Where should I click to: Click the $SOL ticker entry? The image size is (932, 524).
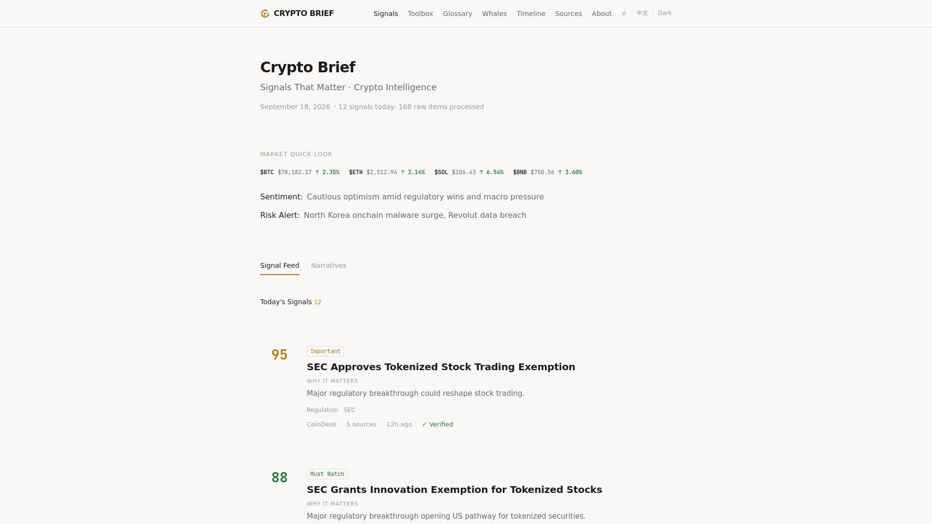(469, 172)
